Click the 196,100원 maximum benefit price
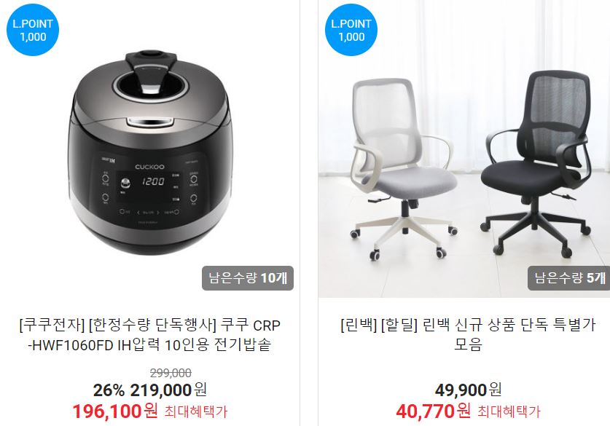 click(114, 411)
